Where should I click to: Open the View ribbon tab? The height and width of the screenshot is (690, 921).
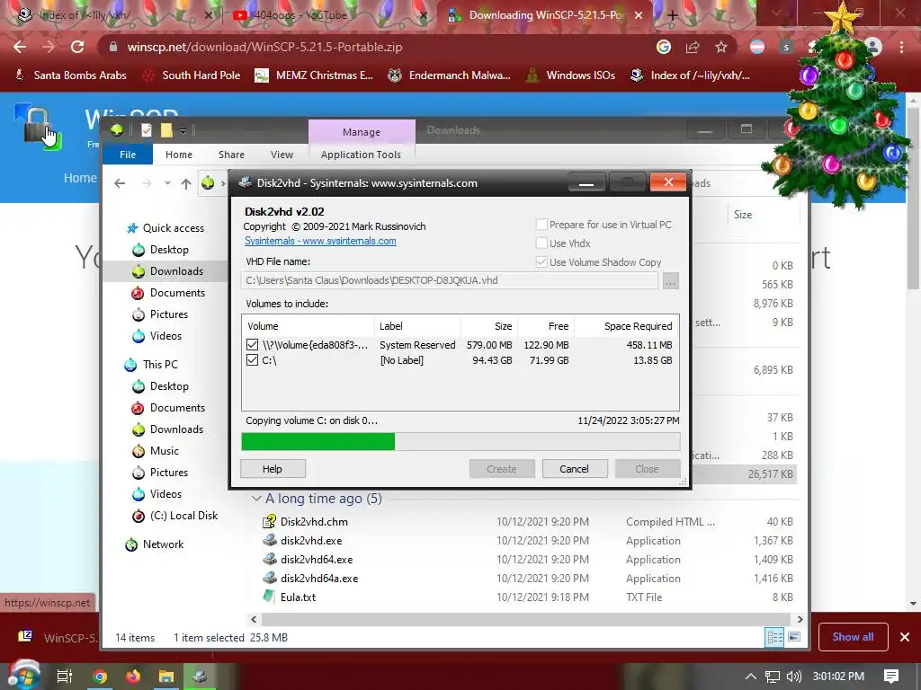pos(282,155)
